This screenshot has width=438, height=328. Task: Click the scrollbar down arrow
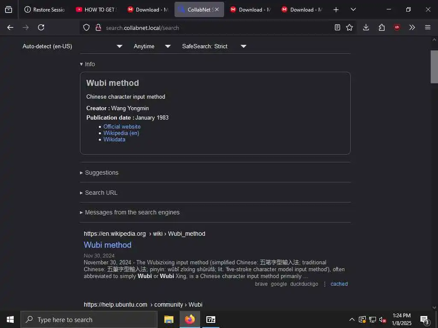pos(434,307)
